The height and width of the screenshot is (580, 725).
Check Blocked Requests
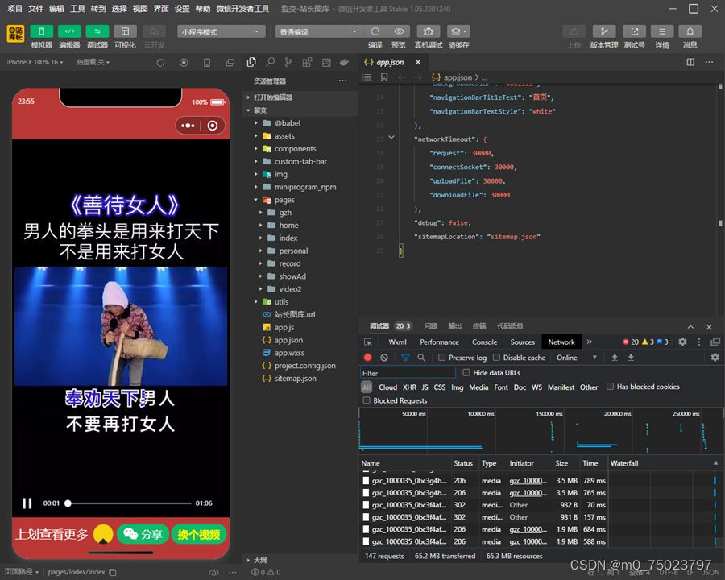367,400
